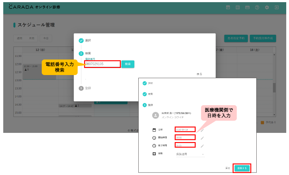Screen dimensions: 289x175
Task: Edit 開始時間 using its pencil icon
Action: click(202, 138)
